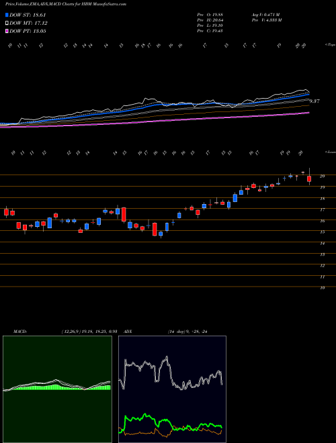Select the 'DOW MT: 17.12' legend text

(28, 23)
